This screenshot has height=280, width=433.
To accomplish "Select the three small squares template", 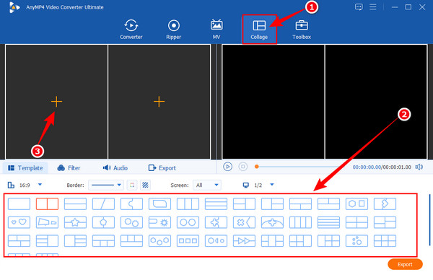I will 188,241.
